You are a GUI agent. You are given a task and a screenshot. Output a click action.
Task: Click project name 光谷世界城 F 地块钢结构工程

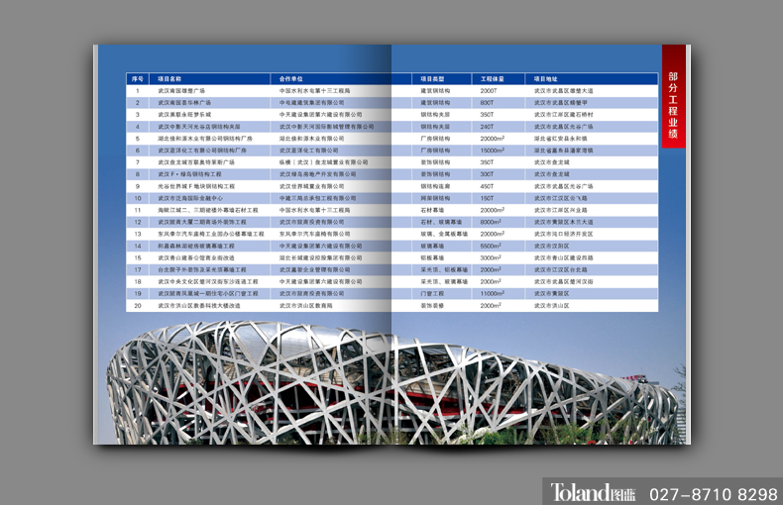(196, 186)
